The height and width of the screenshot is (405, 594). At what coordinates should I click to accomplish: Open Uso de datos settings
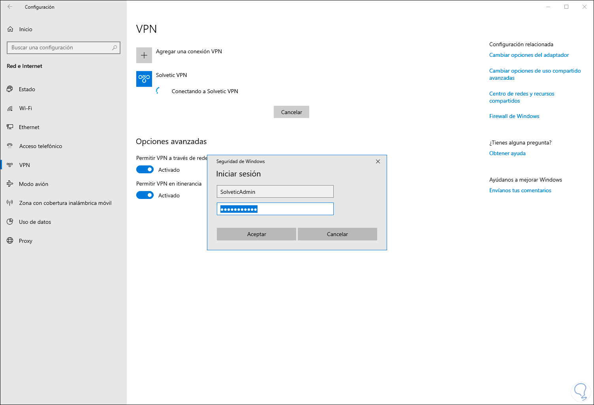tap(35, 222)
